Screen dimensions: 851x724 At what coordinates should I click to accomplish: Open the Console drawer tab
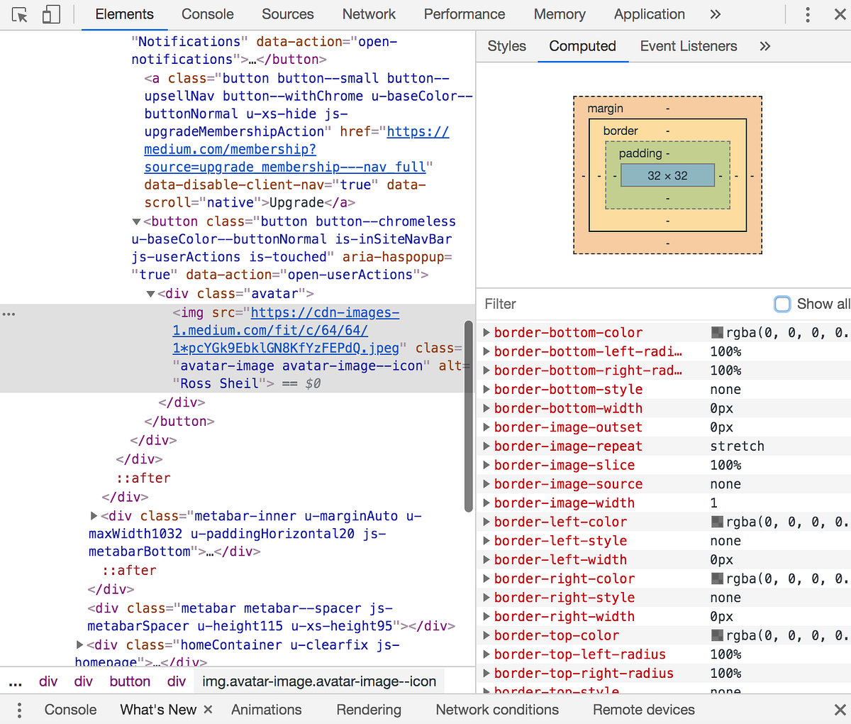(x=70, y=710)
